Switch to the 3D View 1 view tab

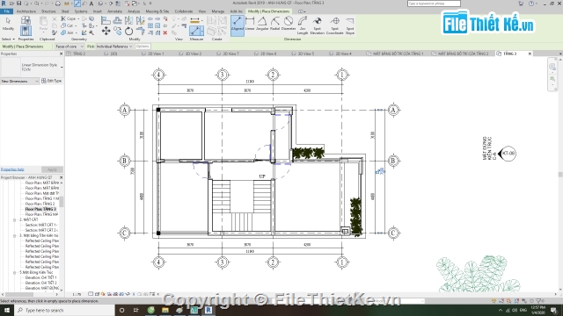pyautogui.click(x=152, y=54)
